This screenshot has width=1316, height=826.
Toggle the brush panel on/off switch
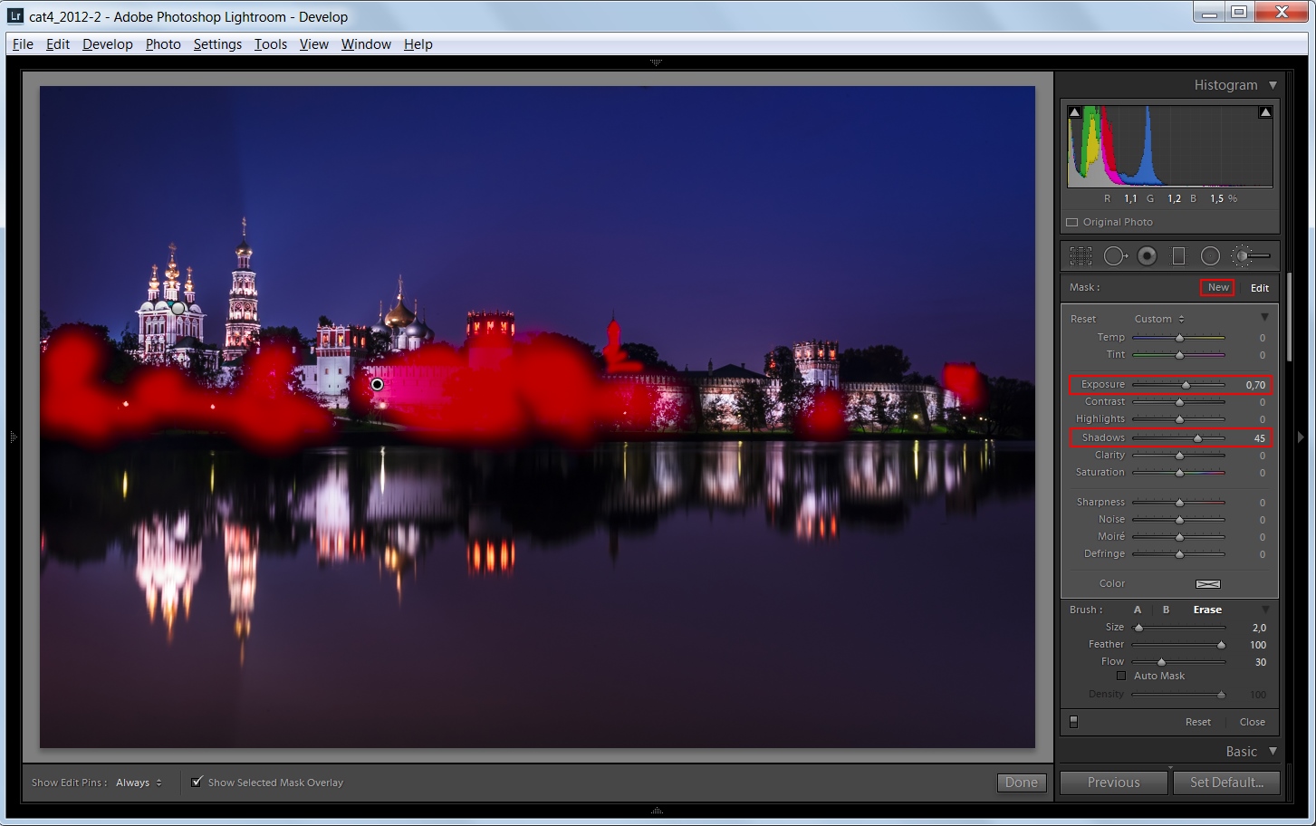click(x=1074, y=722)
